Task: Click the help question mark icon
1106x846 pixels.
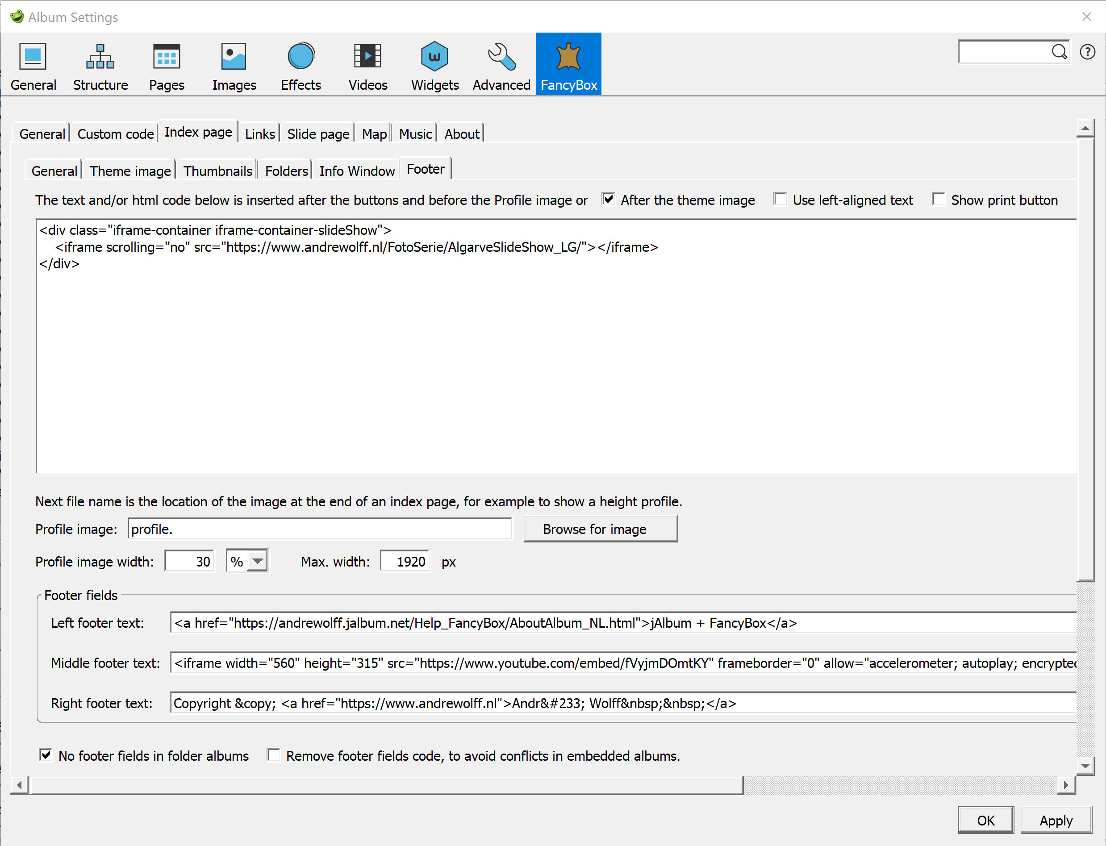Action: pyautogui.click(x=1087, y=52)
